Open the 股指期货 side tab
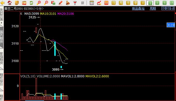176x101 pixels. (2, 58)
